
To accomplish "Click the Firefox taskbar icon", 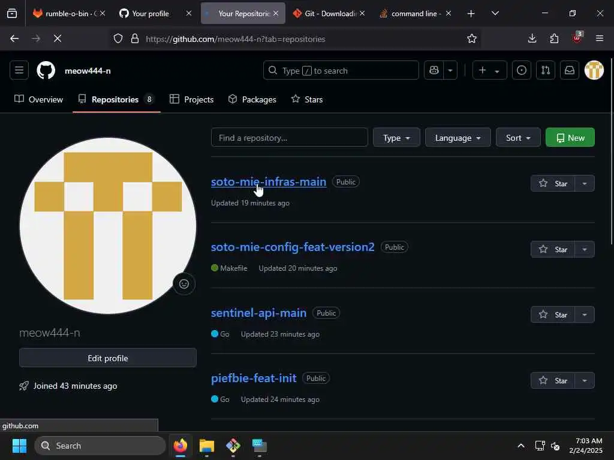I will coord(180,446).
